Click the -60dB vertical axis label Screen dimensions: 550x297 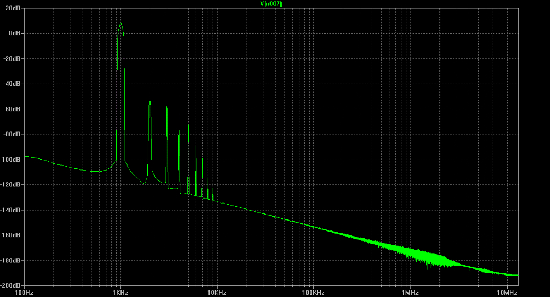[x=13, y=109]
